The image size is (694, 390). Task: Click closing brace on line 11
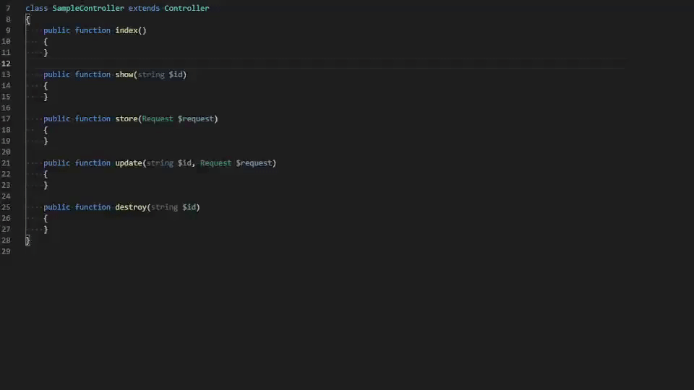pyautogui.click(x=46, y=53)
